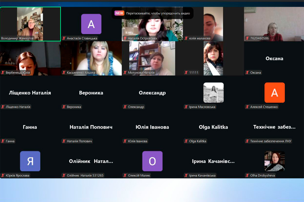Viewport: 304px width, 202px height.
Task: Click muted mic icon beside Вероника label
Action: point(64,107)
